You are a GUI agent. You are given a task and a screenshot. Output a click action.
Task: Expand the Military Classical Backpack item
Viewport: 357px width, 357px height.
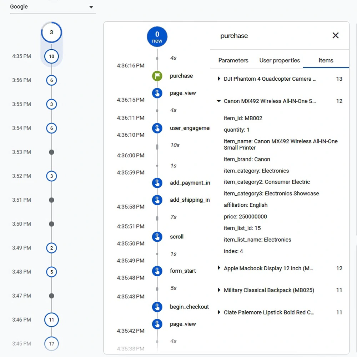coord(219,290)
